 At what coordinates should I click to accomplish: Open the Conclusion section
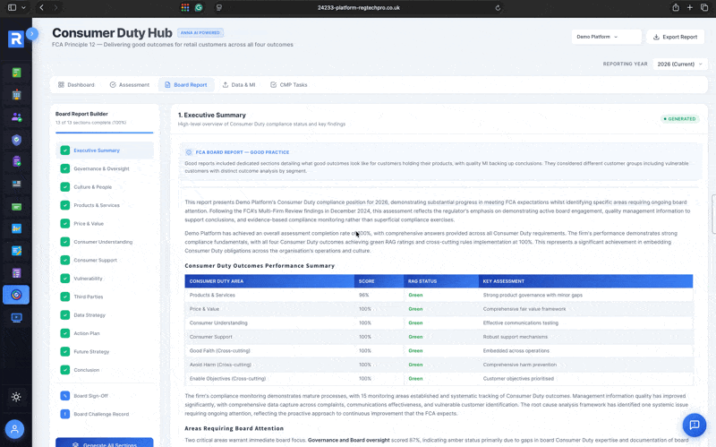pyautogui.click(x=105, y=370)
